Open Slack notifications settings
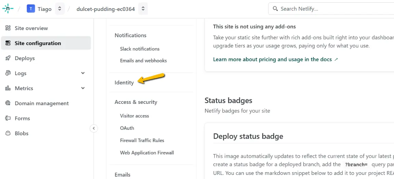This screenshot has height=179, width=394. click(x=140, y=49)
